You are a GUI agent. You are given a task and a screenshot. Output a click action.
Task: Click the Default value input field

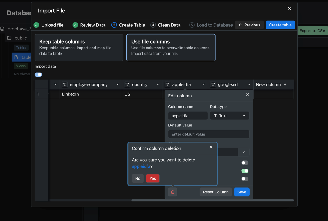pyautogui.click(x=208, y=134)
